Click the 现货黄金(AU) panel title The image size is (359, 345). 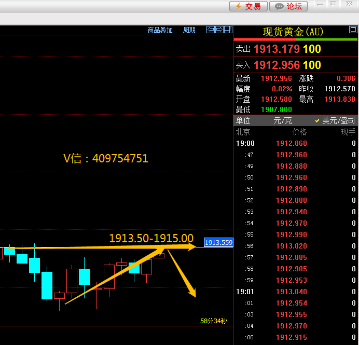[x=293, y=32]
